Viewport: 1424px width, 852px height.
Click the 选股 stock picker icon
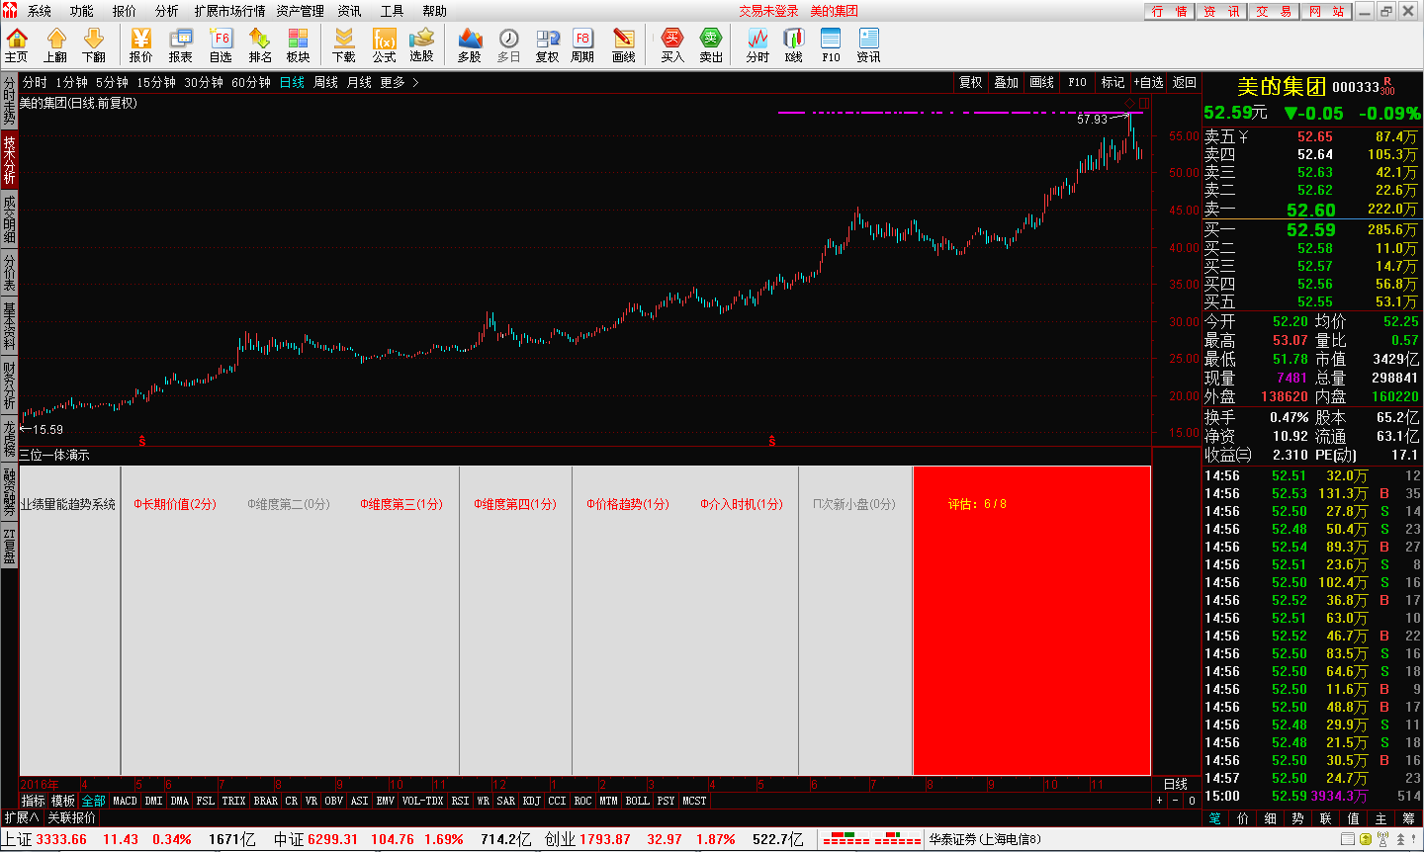(x=422, y=44)
